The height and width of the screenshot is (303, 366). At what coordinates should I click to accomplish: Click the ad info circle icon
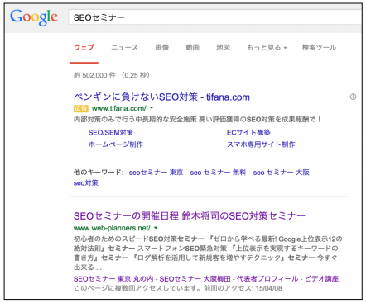[x=353, y=97]
